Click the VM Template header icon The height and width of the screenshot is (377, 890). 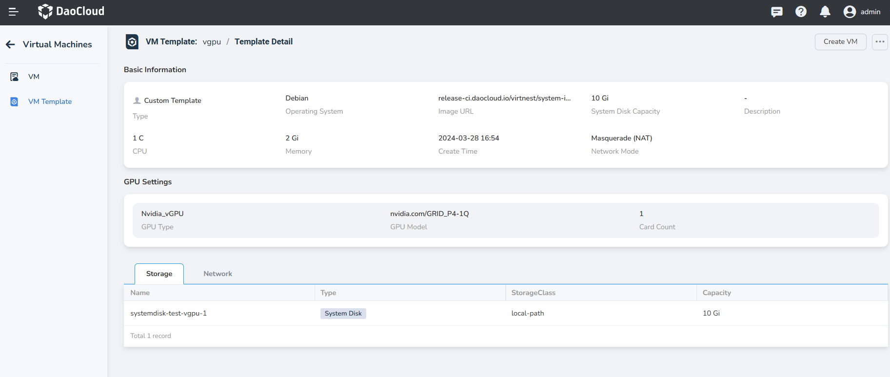point(132,42)
